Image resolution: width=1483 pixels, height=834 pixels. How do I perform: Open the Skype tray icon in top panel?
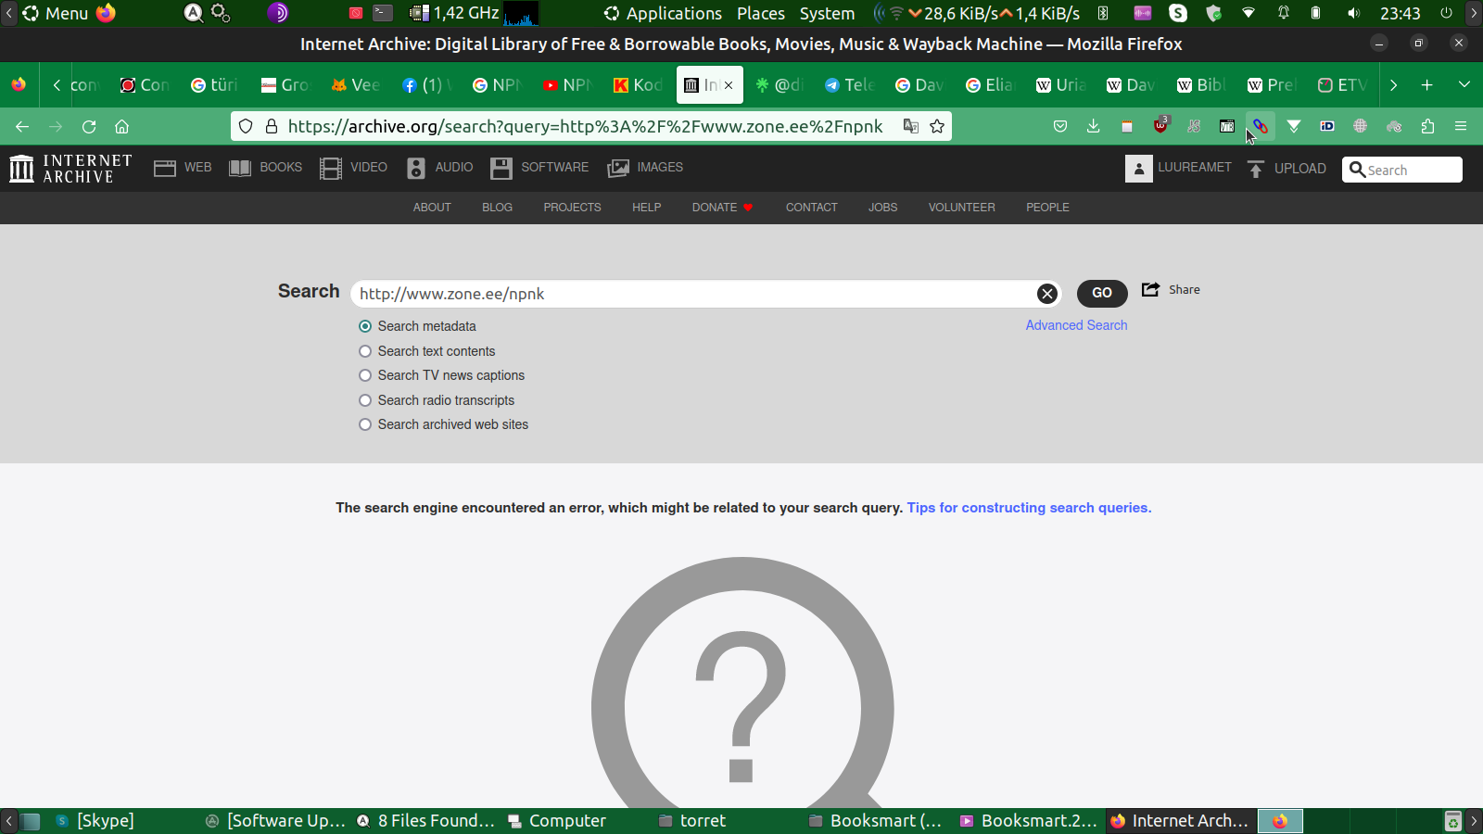pos(1178,13)
